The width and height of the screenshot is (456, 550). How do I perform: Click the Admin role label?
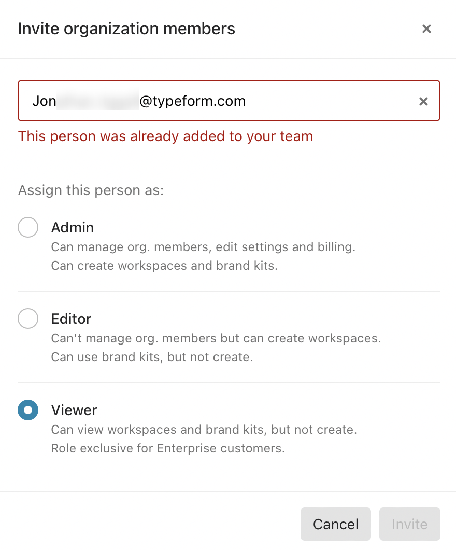pos(72,227)
